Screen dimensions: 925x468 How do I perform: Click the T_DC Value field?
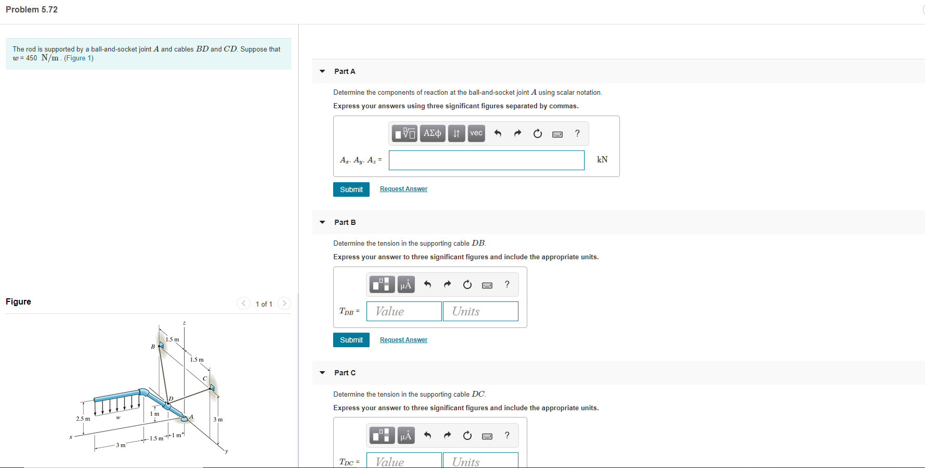pos(404,460)
